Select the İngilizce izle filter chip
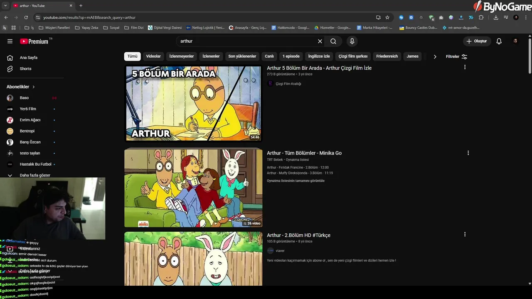532x299 pixels. [319, 56]
